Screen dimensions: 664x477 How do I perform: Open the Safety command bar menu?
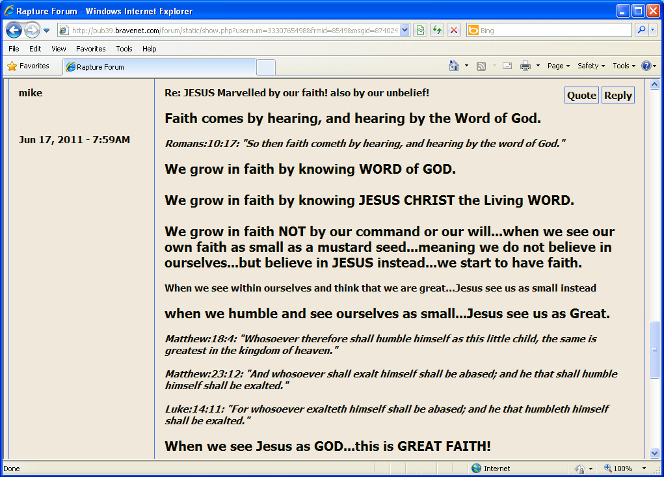pyautogui.click(x=591, y=66)
